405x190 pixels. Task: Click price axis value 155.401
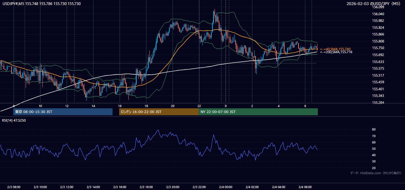(378, 89)
